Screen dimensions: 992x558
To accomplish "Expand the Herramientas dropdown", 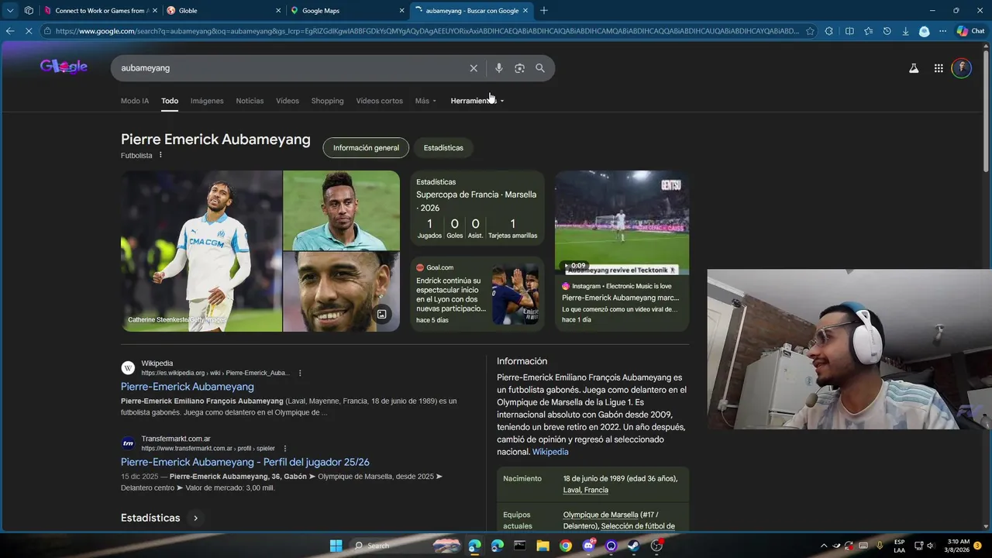I will click(477, 101).
